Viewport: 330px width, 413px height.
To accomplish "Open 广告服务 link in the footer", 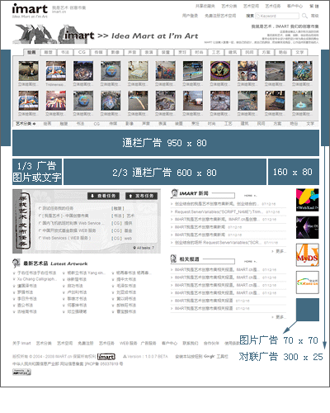I will pyautogui.click(x=148, y=343).
